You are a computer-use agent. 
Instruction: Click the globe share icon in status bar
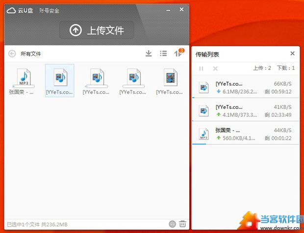pos(172,224)
